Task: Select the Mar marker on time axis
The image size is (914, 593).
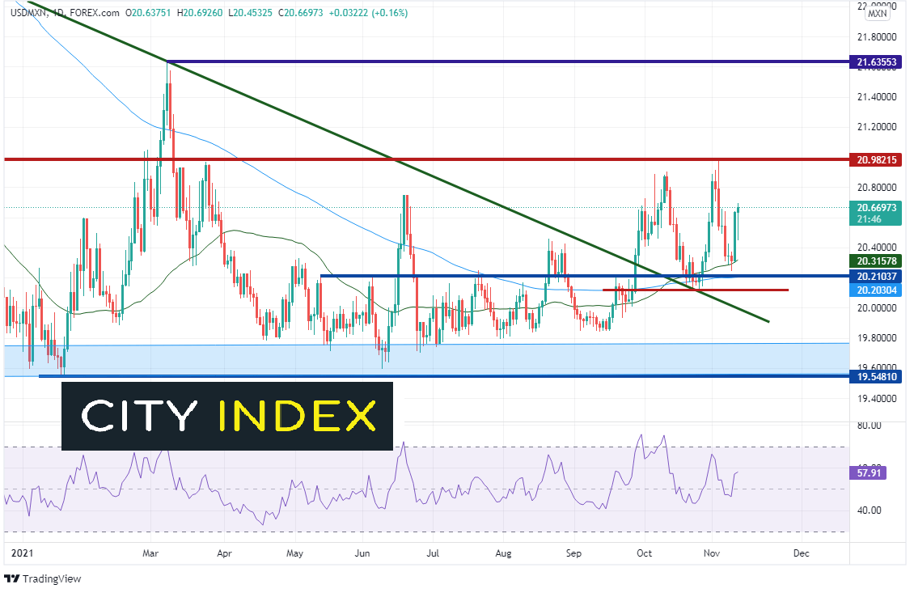Action: point(150,554)
